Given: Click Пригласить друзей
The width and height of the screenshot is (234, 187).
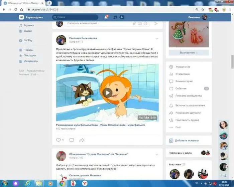Looking at the screenshot, I should click(x=187, y=120).
